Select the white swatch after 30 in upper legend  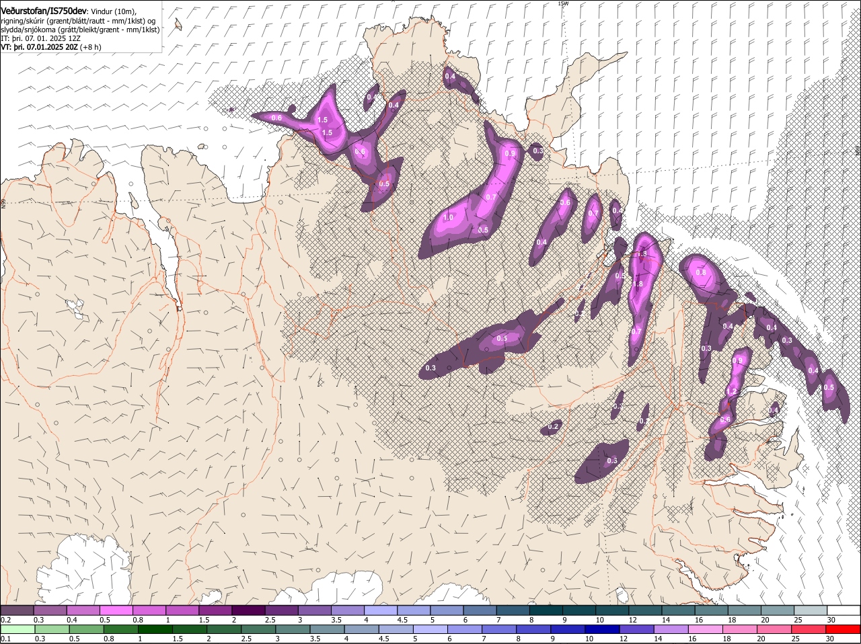[x=844, y=610]
